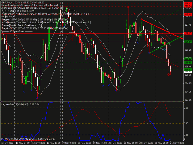Click 0.15 on the indicator scale

point(186,135)
